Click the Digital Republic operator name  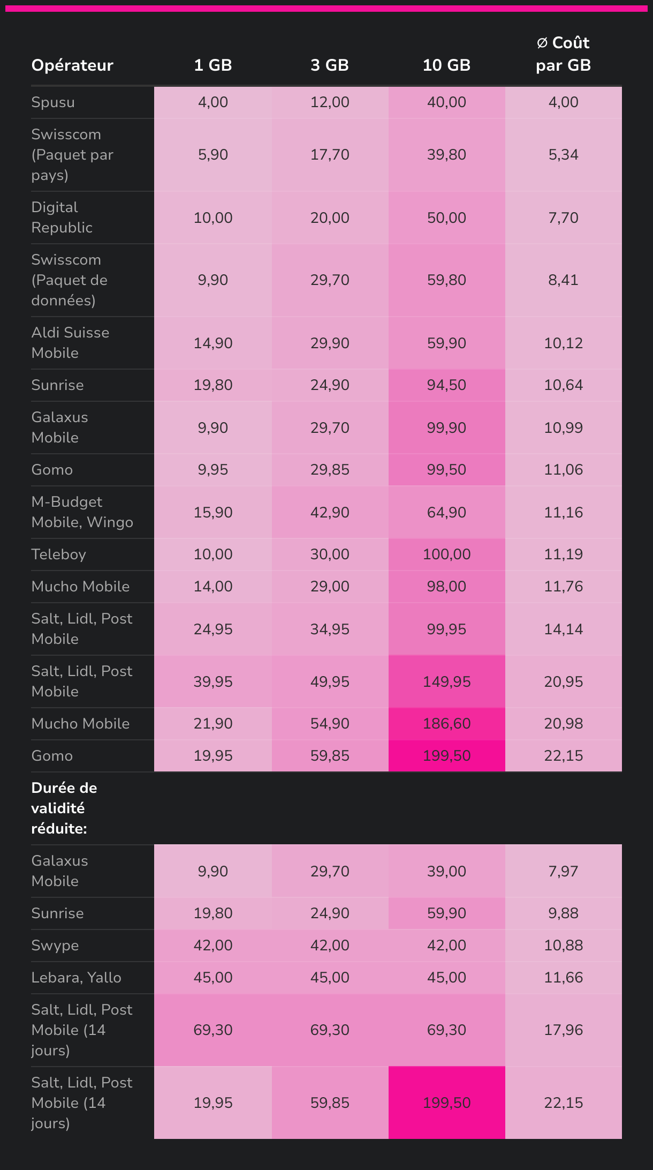pos(62,217)
